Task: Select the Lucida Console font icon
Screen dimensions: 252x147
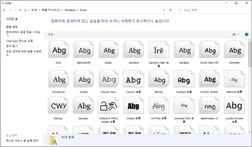Action: click(x=234, y=105)
